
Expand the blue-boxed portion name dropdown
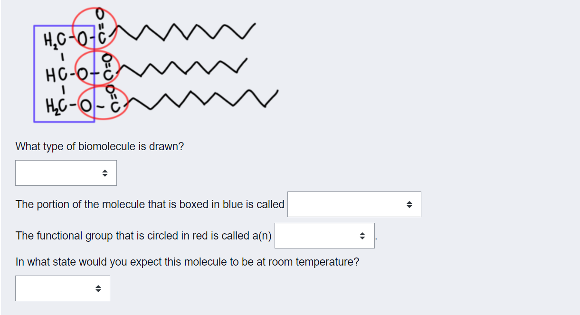pos(354,204)
